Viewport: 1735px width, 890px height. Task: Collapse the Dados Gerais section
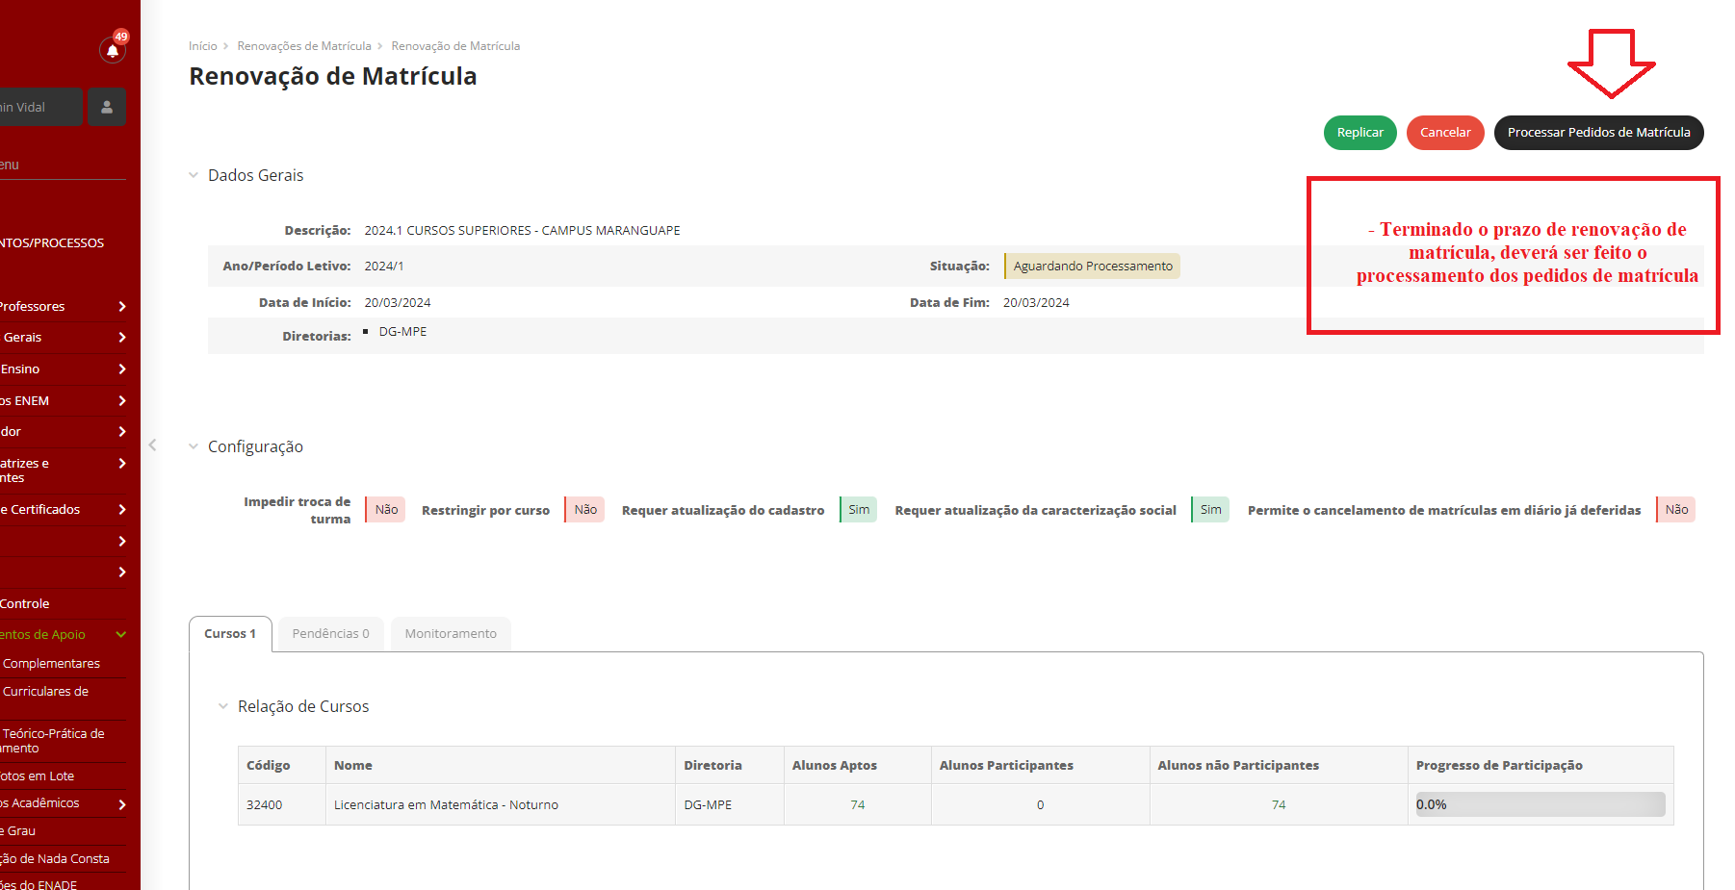click(x=194, y=175)
